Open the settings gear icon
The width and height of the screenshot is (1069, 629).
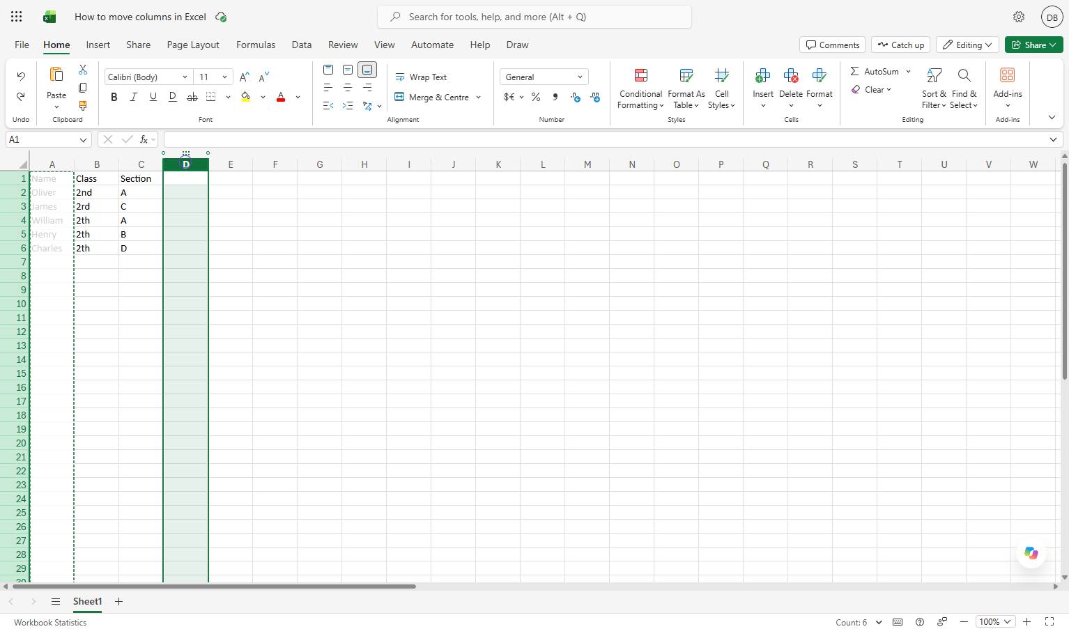(x=1019, y=17)
